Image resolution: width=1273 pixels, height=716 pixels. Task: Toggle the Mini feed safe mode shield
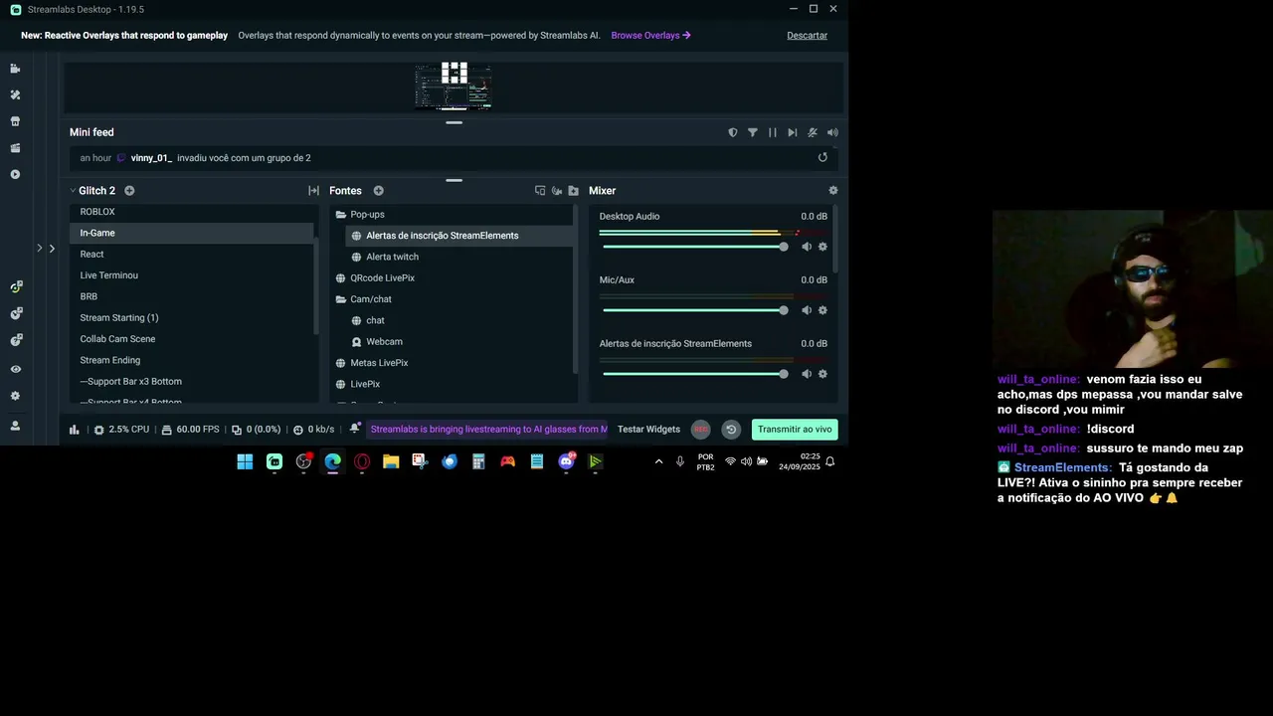coord(733,132)
